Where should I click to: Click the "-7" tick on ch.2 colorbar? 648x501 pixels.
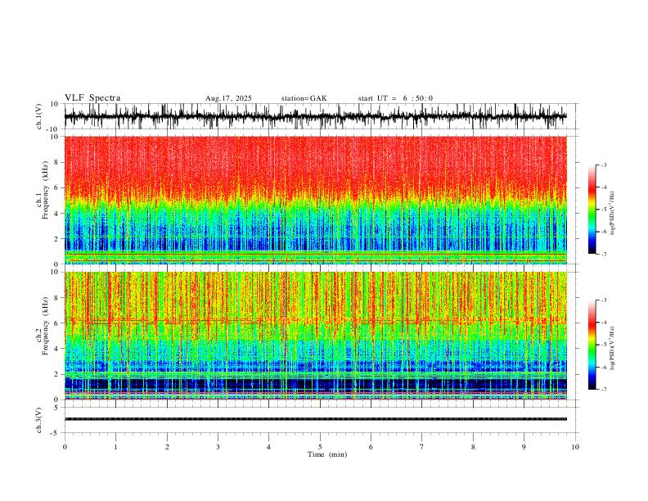pos(603,390)
